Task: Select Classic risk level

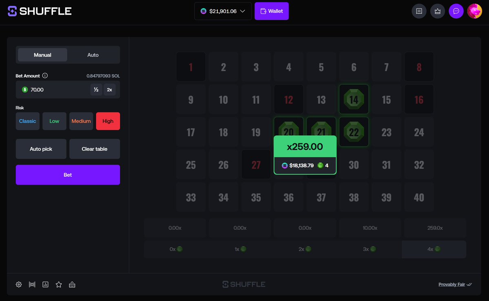Action: pos(27,121)
